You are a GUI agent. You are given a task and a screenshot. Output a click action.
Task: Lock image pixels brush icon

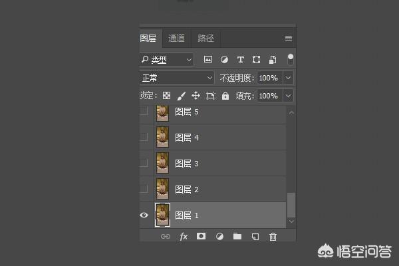click(181, 96)
